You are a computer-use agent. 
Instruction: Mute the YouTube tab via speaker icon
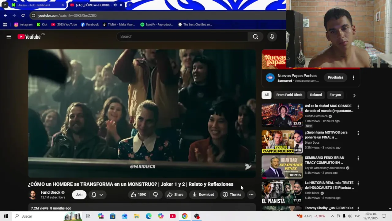(x=115, y=5)
